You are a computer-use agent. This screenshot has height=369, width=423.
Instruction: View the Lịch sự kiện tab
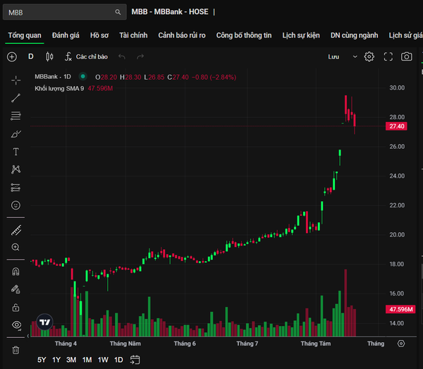[x=301, y=35]
